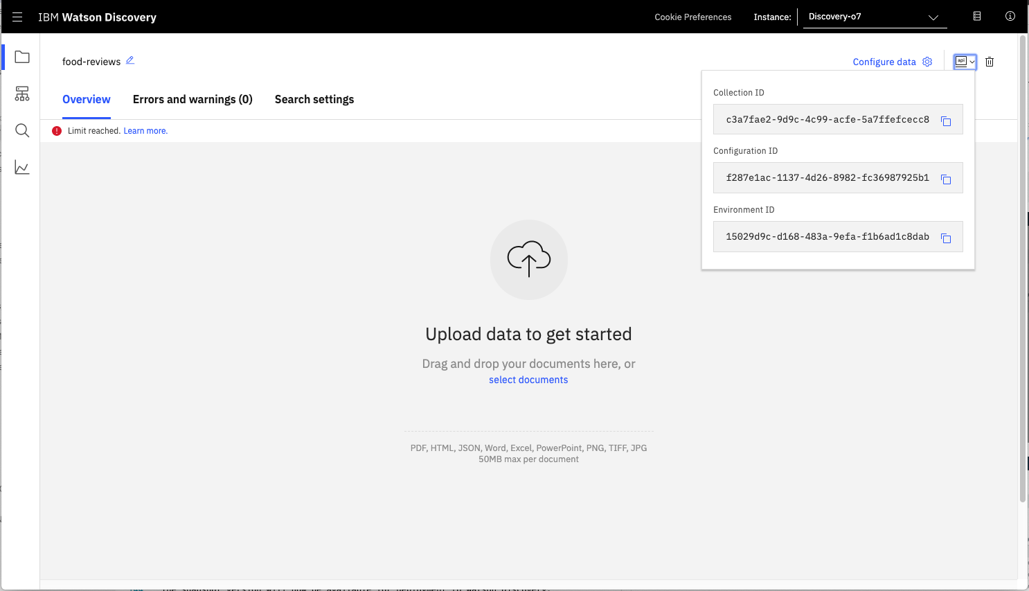Viewport: 1029px width, 591px height.
Task: Expand the Discovery-o7 instance dropdown
Action: click(875, 17)
